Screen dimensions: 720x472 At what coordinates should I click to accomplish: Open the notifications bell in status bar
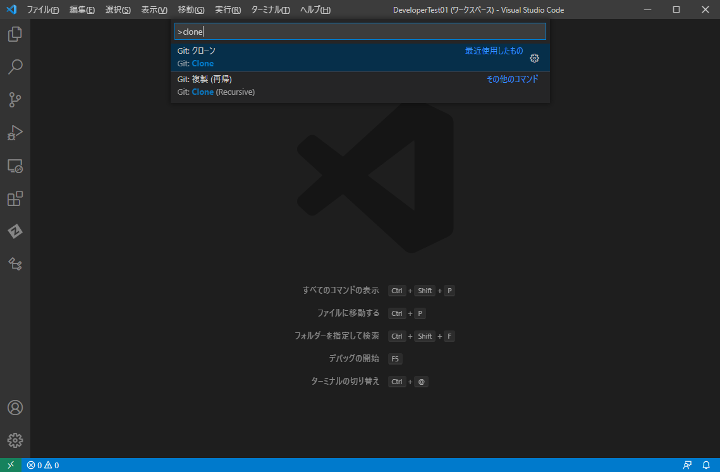[x=706, y=465]
